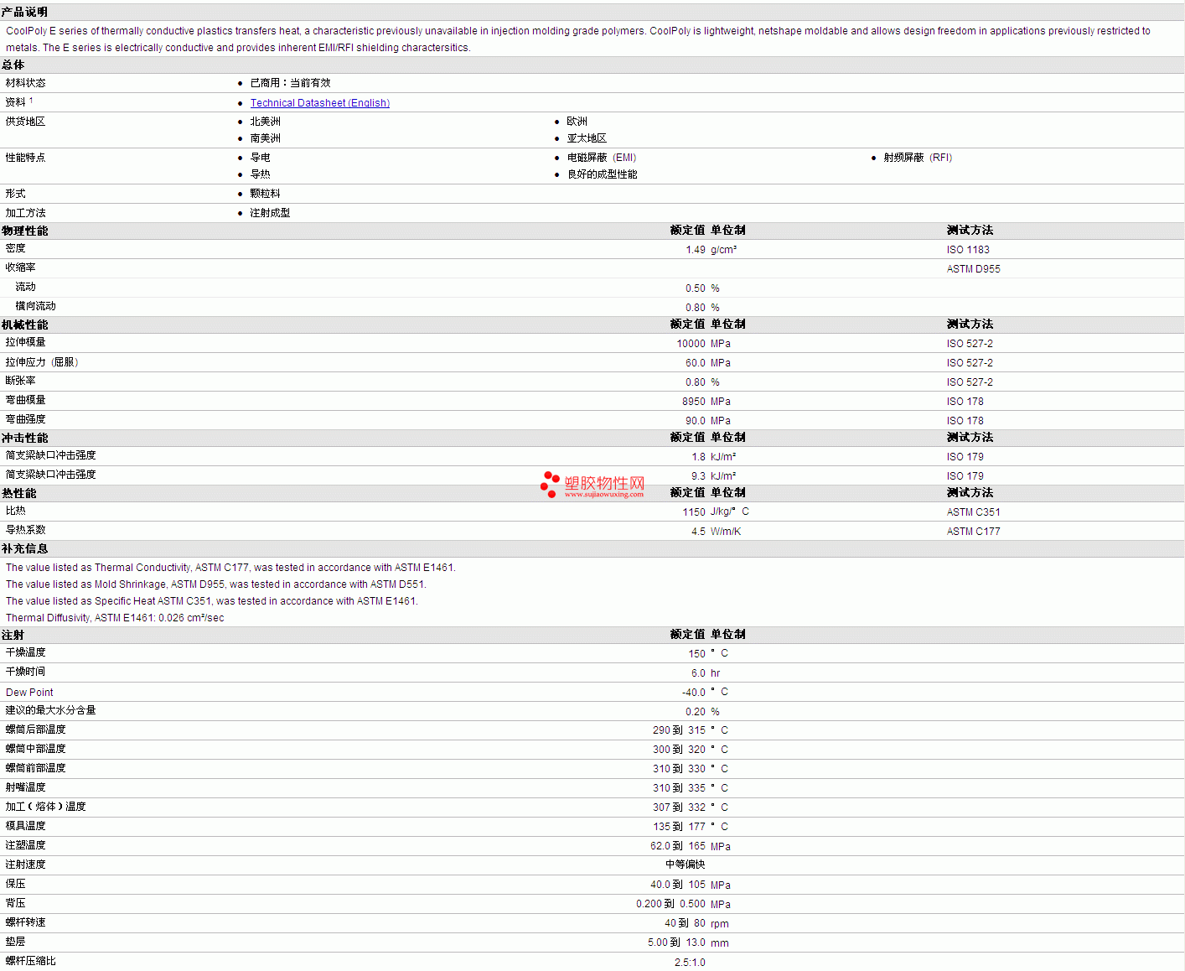Viewport: 1185px width, 971px height.
Task: Click the tensile modulus value 10000
Action: pyautogui.click(x=691, y=344)
